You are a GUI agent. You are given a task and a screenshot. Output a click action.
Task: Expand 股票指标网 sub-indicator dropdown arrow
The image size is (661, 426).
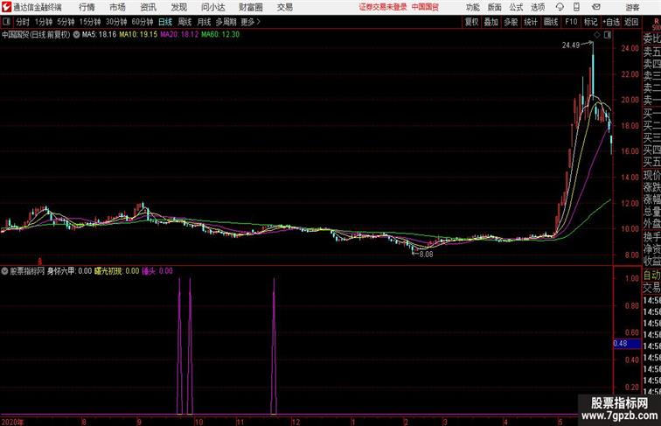(x=4, y=271)
